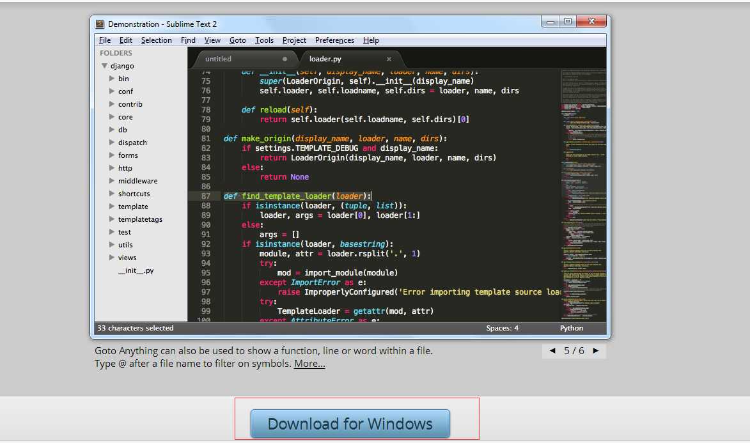
Task: Expand the forms folder
Action: [x=111, y=155]
